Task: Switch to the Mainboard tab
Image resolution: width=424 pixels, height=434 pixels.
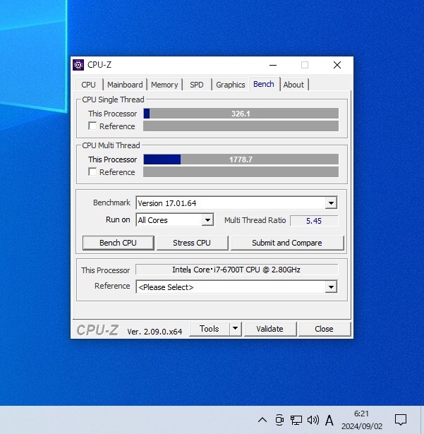Action: point(125,85)
